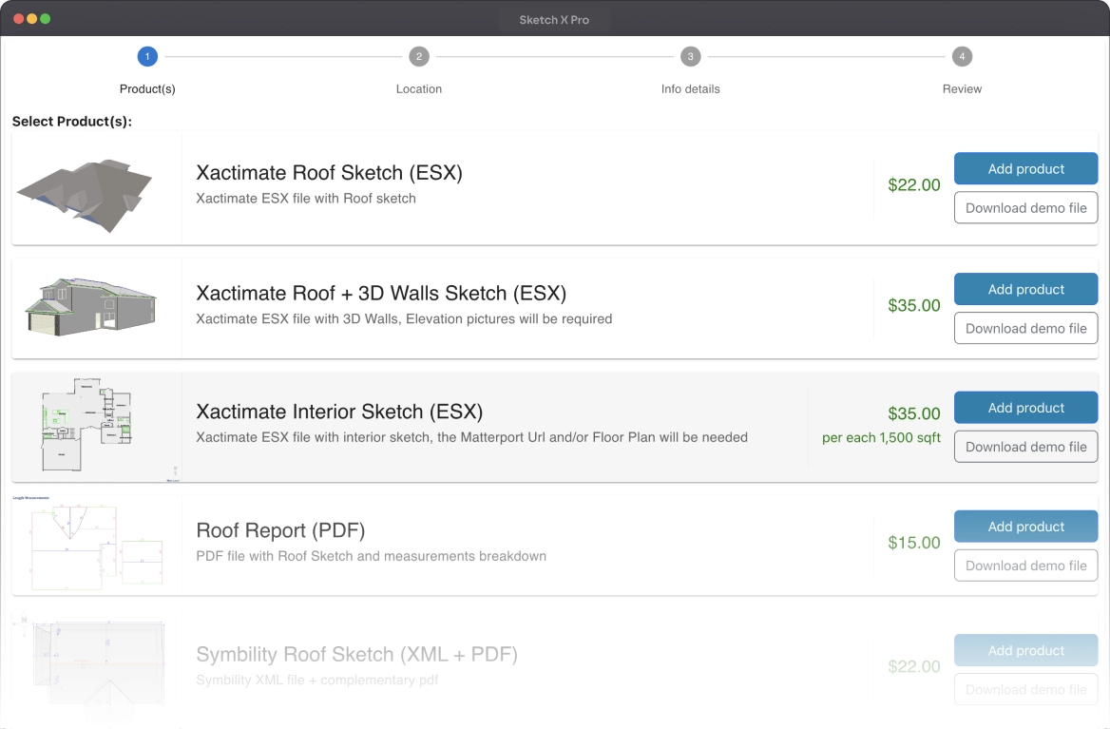Add Xactimate Roof + 3D Walls product
This screenshot has width=1110, height=729.
[1025, 290]
